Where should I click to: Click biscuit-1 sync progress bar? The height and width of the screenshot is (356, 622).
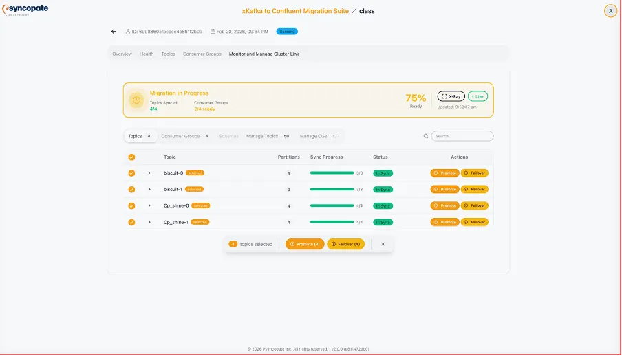[x=332, y=189]
